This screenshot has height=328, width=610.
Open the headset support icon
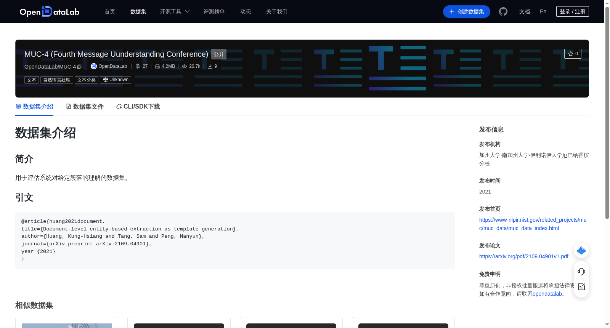pos(581,271)
